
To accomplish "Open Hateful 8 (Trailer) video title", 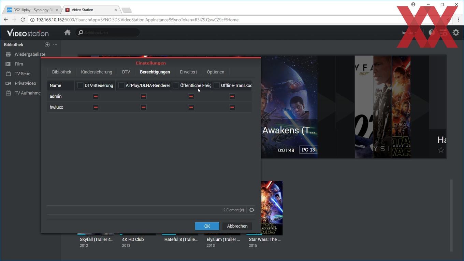I will point(181,239).
